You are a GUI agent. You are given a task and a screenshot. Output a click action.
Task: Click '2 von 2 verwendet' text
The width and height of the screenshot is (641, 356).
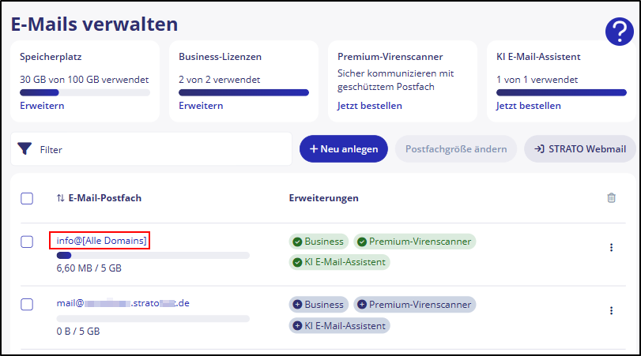(219, 80)
